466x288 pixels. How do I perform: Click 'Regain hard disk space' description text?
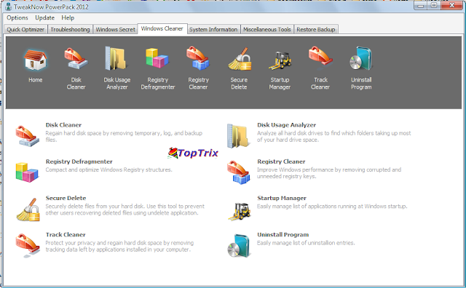124,136
